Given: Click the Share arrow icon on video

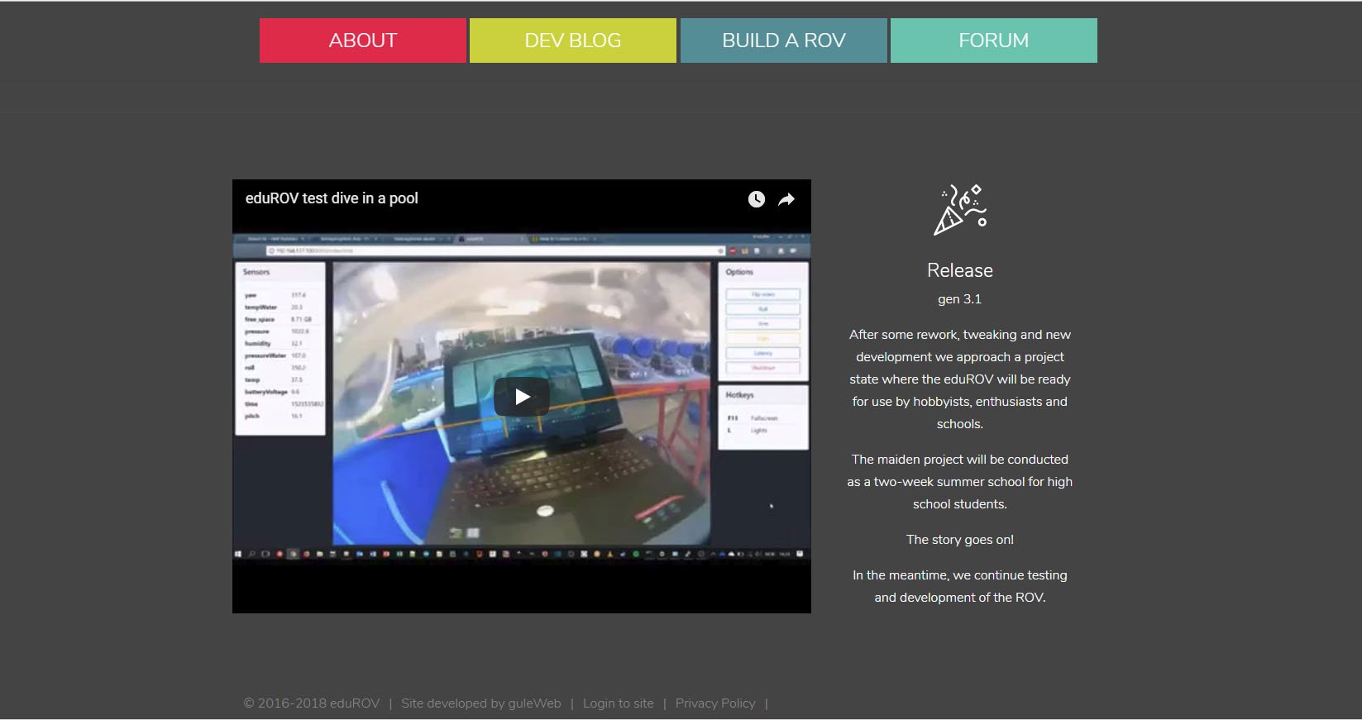Looking at the screenshot, I should tap(786, 199).
